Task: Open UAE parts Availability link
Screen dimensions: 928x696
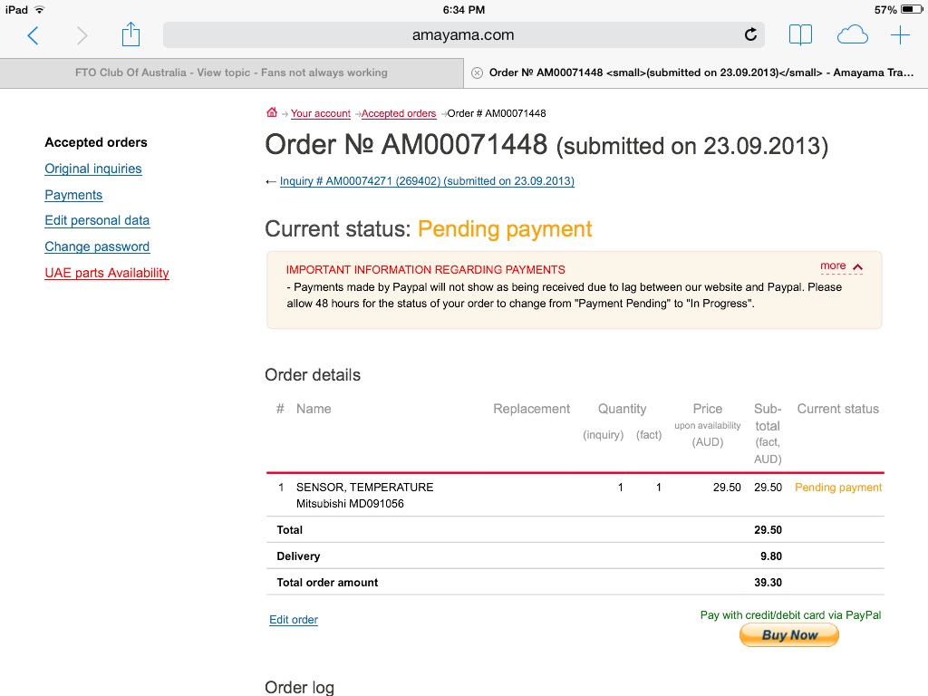Action: pyautogui.click(x=107, y=273)
